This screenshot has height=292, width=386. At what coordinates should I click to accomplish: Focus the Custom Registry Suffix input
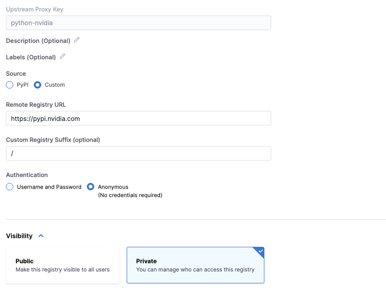point(138,154)
